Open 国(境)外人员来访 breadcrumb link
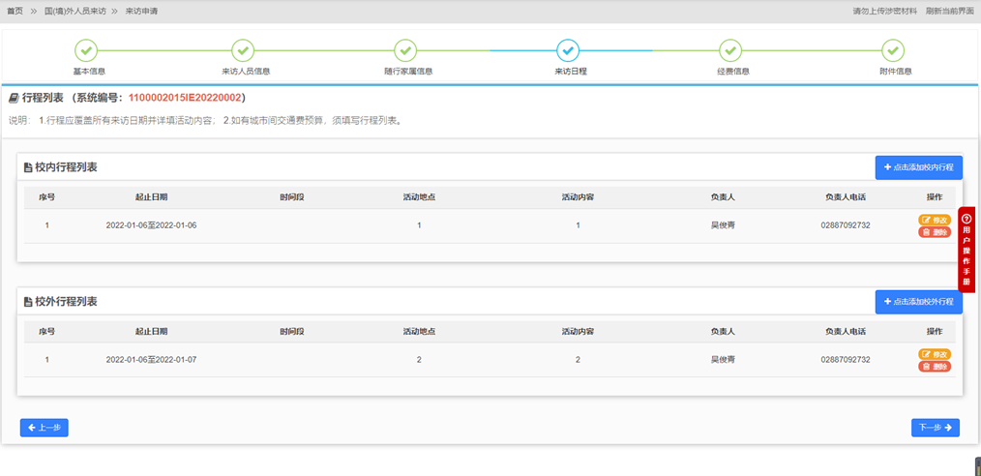Viewport: 981px width, 476px height. tap(75, 12)
